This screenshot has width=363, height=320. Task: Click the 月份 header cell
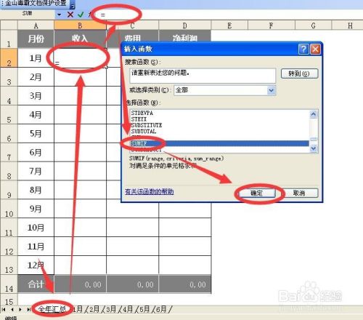(x=36, y=39)
